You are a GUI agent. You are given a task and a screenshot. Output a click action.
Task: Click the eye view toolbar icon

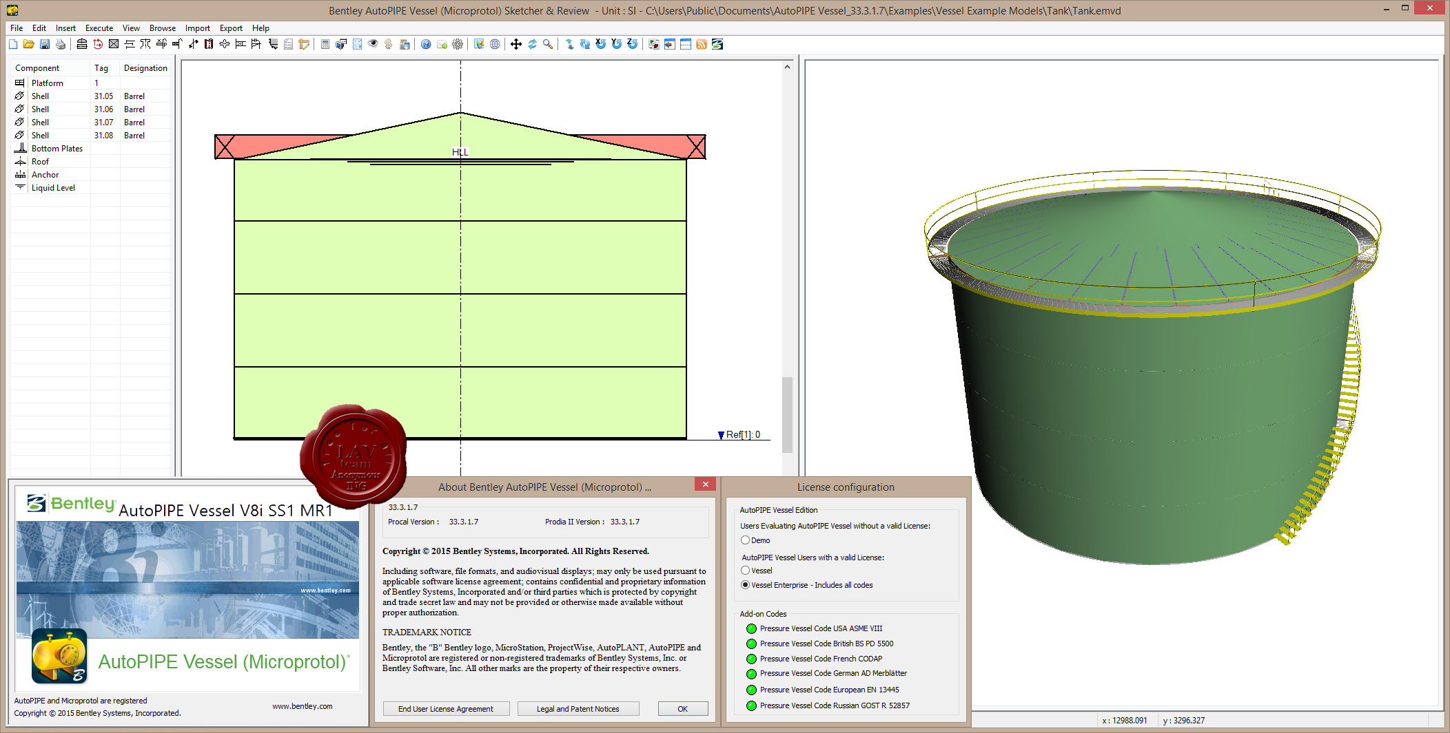click(373, 44)
